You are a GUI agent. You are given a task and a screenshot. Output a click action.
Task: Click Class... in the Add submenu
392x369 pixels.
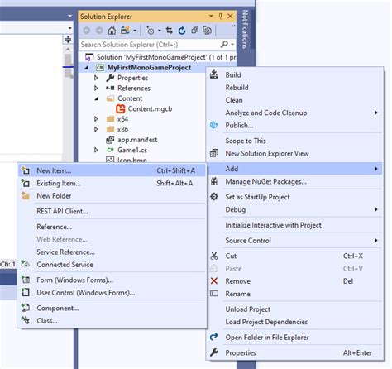112,321
